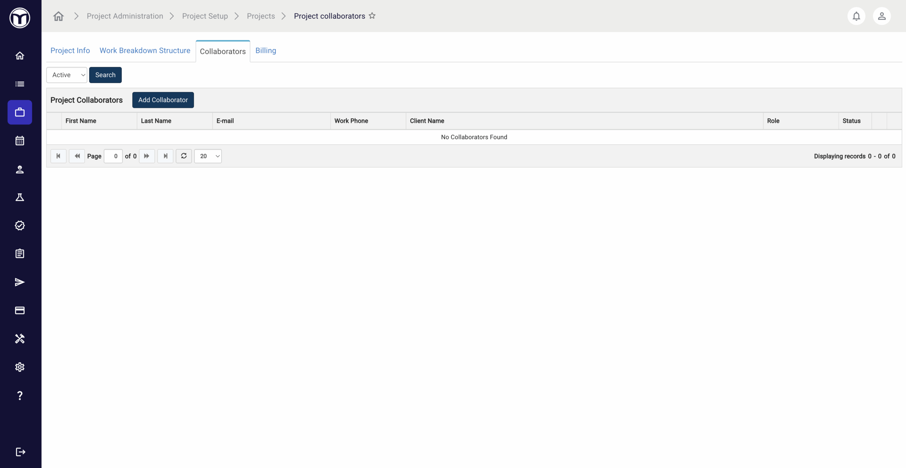Viewport: 906px width, 468px height.
Task: Open the calendar sidebar icon
Action: pyautogui.click(x=20, y=141)
